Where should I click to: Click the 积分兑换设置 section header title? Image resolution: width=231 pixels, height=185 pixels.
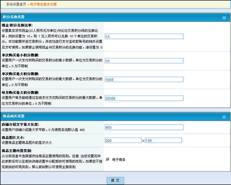pyautogui.click(x=14, y=17)
